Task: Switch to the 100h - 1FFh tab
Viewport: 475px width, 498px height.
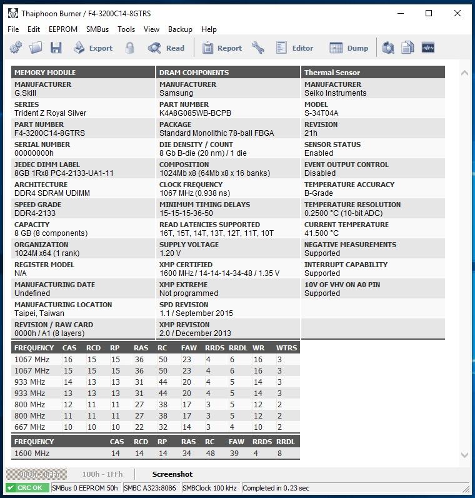Action: (102, 474)
